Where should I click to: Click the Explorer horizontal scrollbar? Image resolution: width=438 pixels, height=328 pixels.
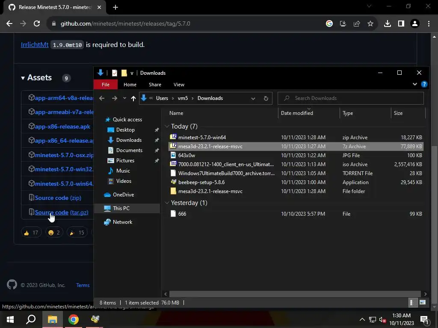tap(295, 294)
